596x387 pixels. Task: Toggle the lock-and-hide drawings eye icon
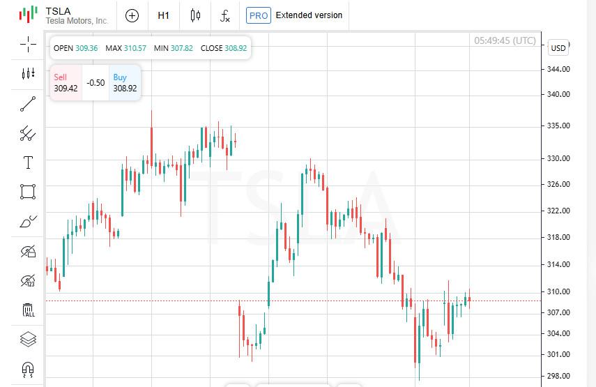tap(28, 251)
